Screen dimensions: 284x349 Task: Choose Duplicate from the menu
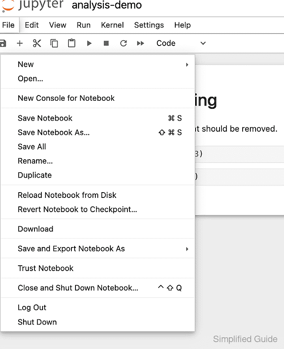tap(97, 175)
